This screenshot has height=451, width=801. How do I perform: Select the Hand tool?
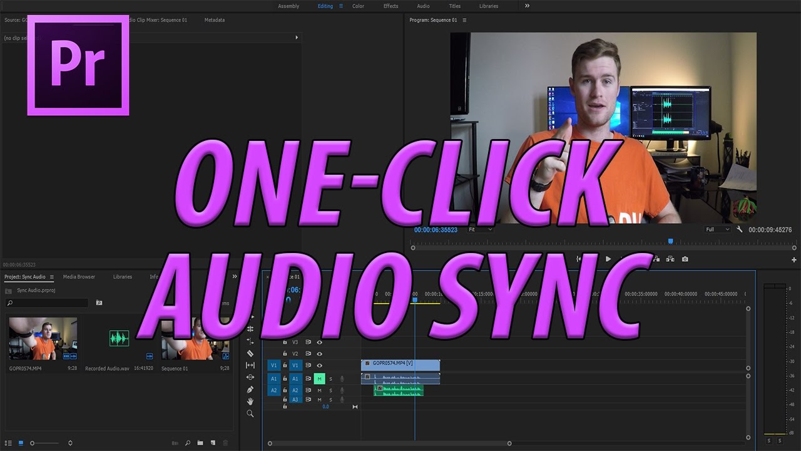[x=250, y=401]
